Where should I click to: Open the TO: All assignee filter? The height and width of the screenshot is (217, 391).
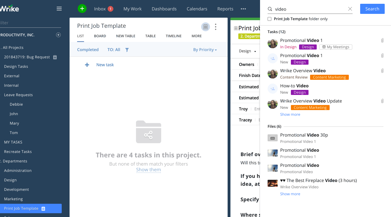click(x=114, y=50)
